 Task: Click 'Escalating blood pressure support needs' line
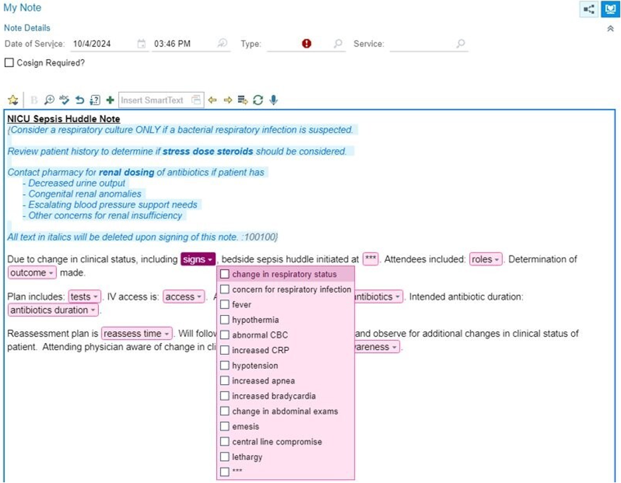point(110,204)
